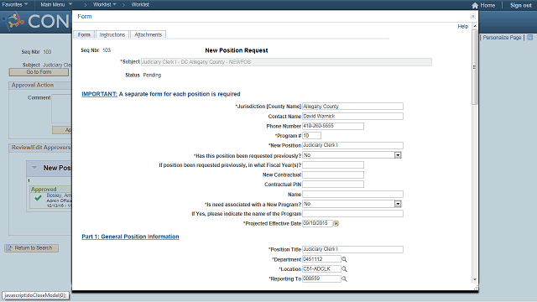
Task: Switch to the Instructions tab
Action: (x=112, y=34)
